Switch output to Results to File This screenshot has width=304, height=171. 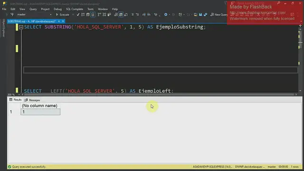coord(126,15)
